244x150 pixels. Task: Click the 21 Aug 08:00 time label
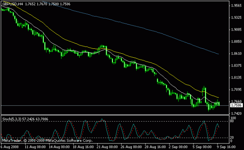coord(107,147)
